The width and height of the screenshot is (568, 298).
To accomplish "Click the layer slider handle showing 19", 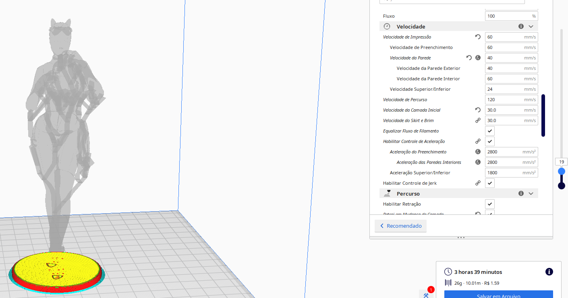I will [x=562, y=171].
